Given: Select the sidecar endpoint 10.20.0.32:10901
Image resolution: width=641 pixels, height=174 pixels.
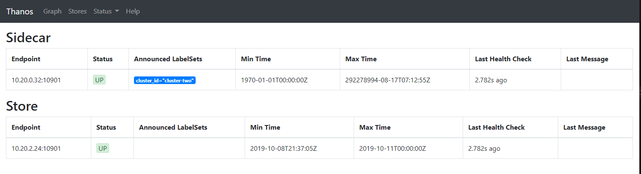Looking at the screenshot, I should [x=36, y=80].
